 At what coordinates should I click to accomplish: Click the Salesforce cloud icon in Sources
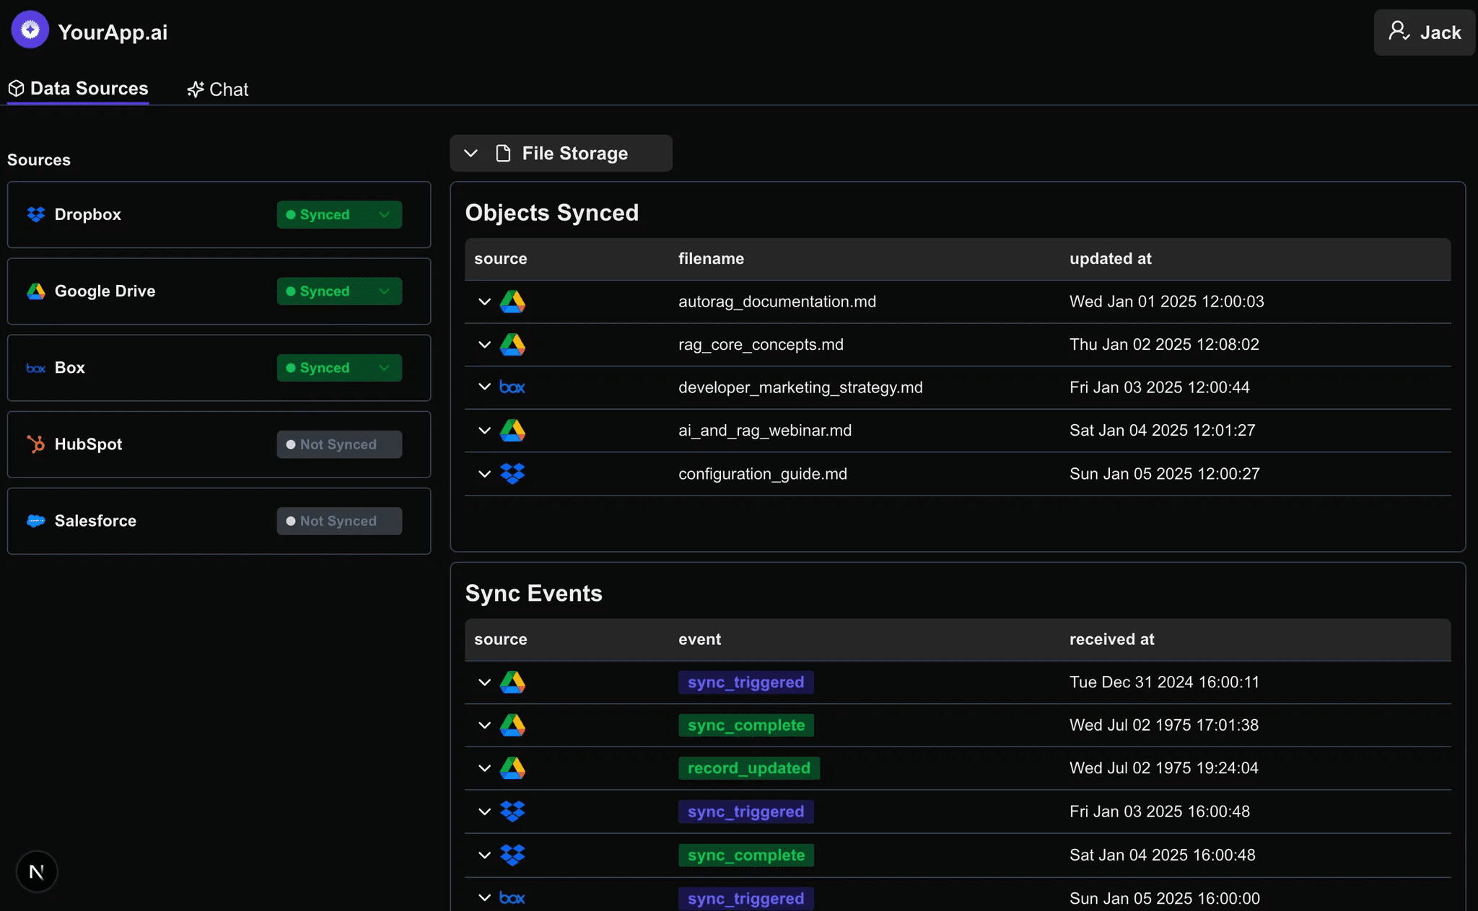(35, 521)
